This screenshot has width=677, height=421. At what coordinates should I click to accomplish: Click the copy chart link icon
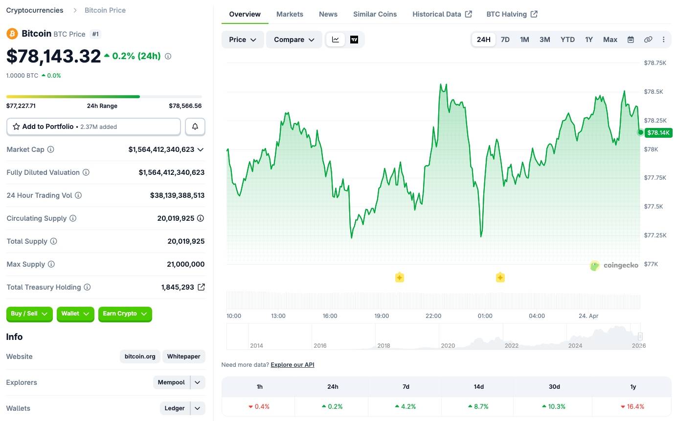coord(648,40)
